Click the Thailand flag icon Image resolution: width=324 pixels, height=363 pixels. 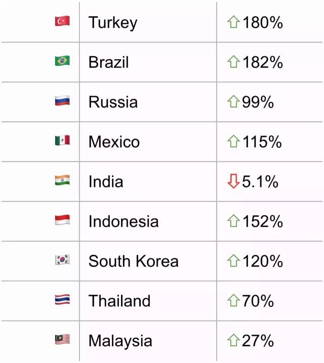click(62, 300)
